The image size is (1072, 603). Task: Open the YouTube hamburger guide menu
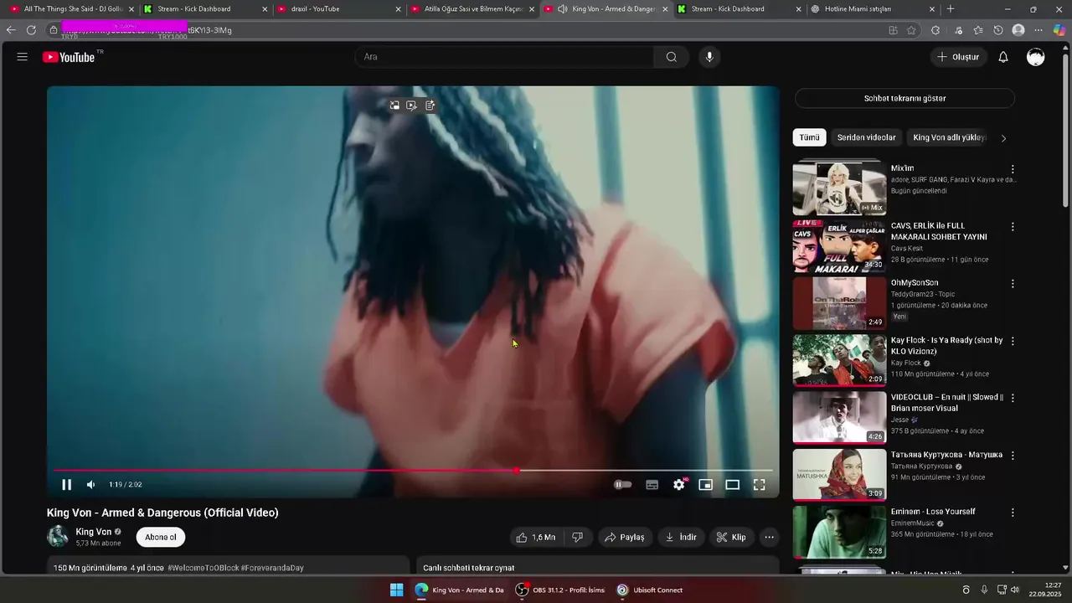pyautogui.click(x=23, y=57)
